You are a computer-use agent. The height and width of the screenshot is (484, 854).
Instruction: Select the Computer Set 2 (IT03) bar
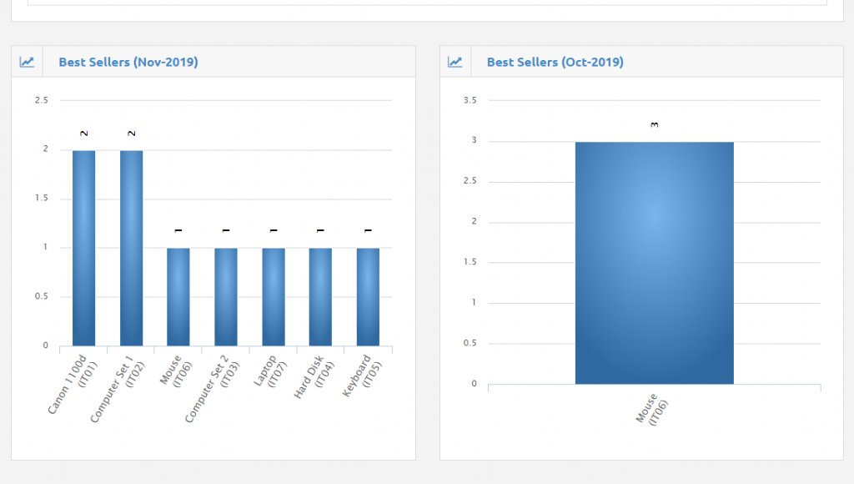(225, 297)
